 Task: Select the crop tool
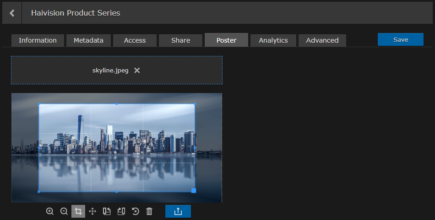(x=78, y=211)
